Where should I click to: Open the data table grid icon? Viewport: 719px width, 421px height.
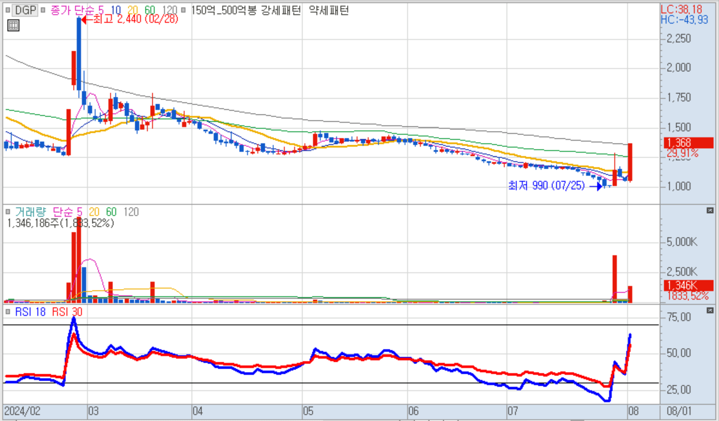pos(13,25)
